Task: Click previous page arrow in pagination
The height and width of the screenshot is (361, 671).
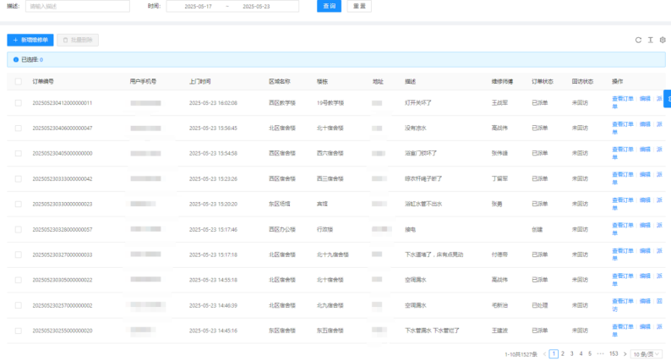Action: point(544,353)
